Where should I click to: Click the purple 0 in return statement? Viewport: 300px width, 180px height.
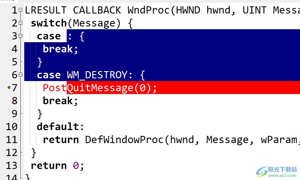click(x=76, y=165)
